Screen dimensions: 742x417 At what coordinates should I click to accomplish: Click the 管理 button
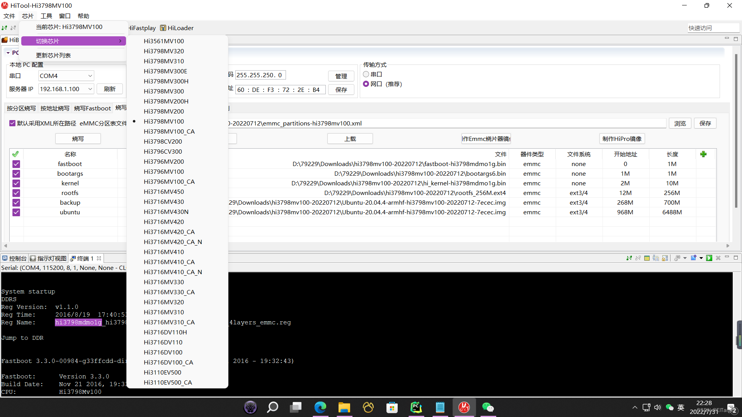coord(341,76)
